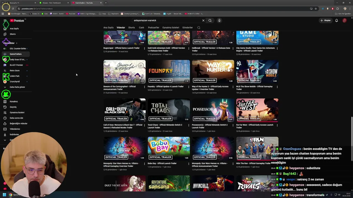Open the Canlı channel tab

pos(141,28)
